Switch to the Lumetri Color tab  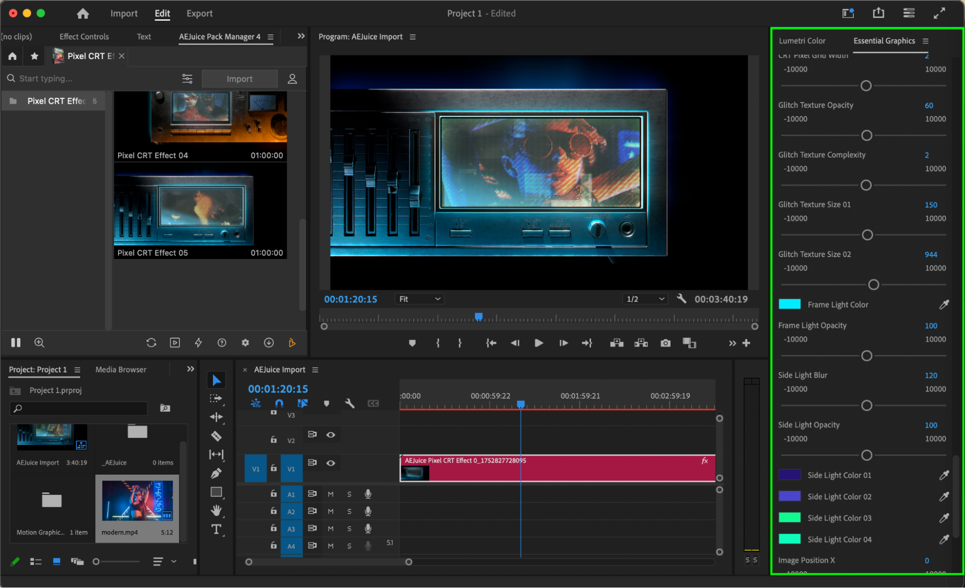(802, 41)
